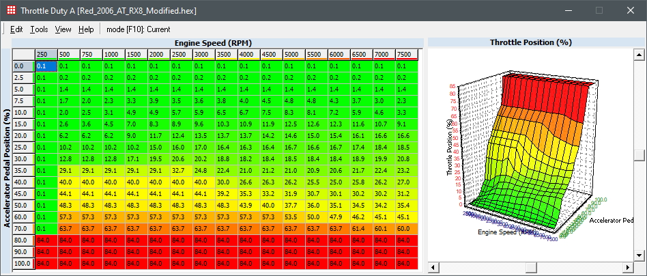Select the 7500 RPM column header
This screenshot has width=647, height=276.
click(407, 55)
